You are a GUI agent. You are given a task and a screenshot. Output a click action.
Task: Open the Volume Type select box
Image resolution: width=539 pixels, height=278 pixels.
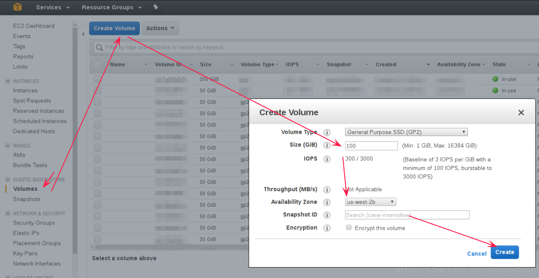pos(406,132)
